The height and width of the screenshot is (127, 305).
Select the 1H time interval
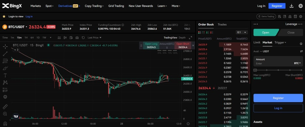click(26, 38)
